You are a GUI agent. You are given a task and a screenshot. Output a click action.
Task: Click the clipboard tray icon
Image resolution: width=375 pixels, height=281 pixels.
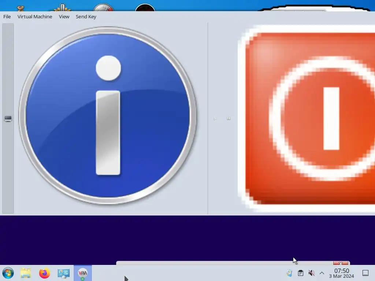coord(301,273)
